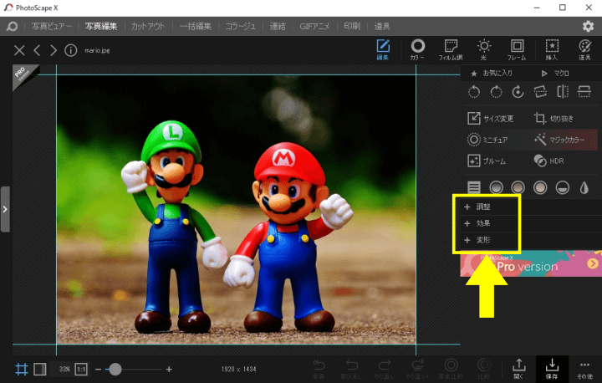This screenshot has height=383, width=602.
Task: Set zoom to 1:1 actual size
Action: (x=81, y=369)
